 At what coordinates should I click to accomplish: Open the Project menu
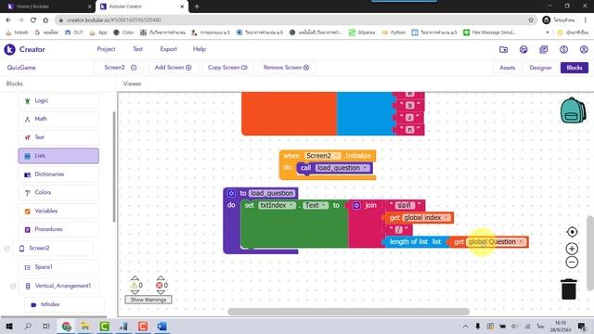(106, 49)
